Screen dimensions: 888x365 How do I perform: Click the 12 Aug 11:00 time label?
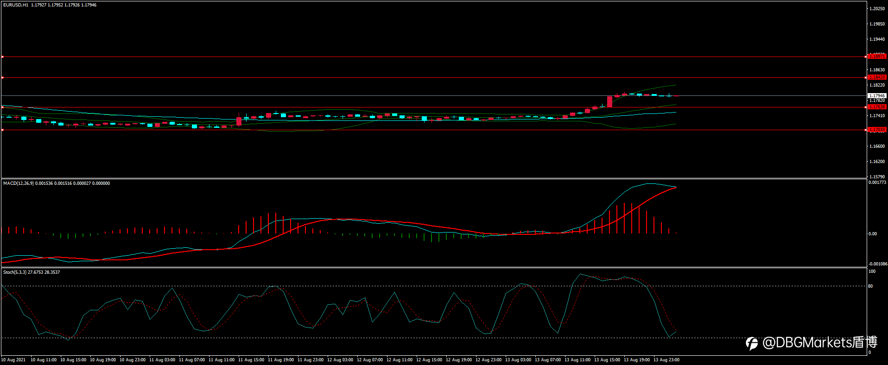click(x=400, y=360)
